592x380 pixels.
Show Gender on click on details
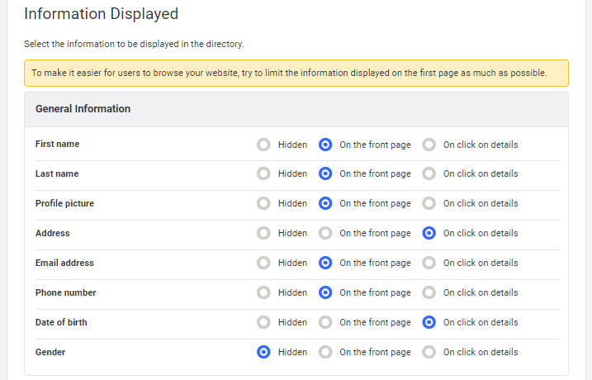[x=429, y=353]
